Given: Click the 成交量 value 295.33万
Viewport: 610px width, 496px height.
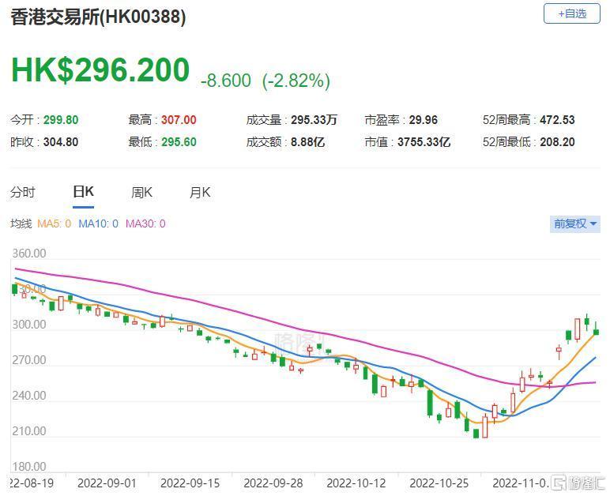Looking at the screenshot, I should pyautogui.click(x=314, y=120).
